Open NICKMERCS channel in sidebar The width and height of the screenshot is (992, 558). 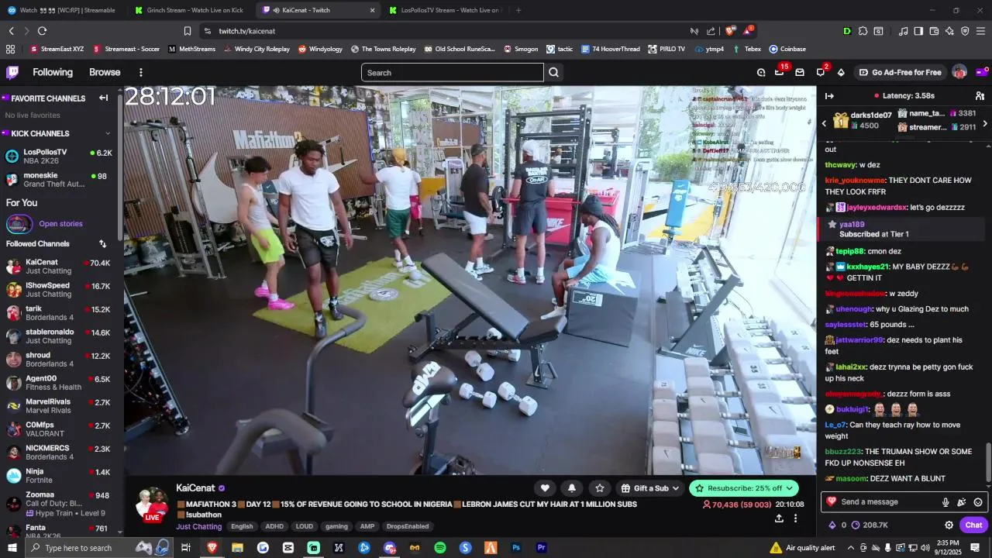click(x=58, y=453)
